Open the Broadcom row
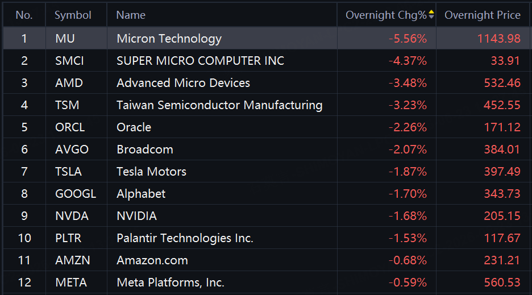This screenshot has height=295, width=532. pos(266,149)
